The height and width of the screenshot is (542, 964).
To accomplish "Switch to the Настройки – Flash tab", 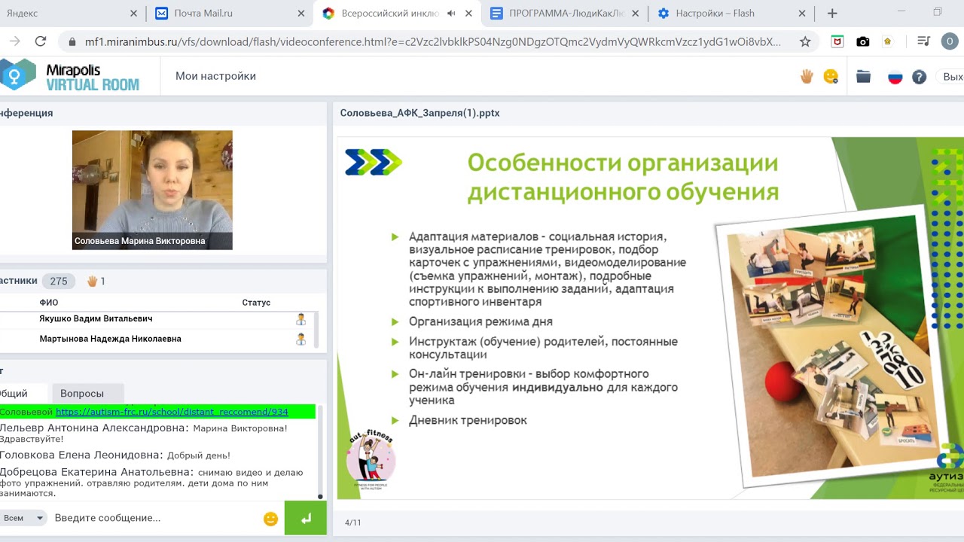I will [731, 13].
